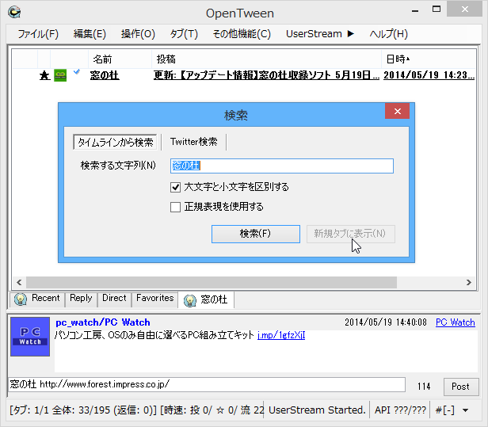Image resolution: width=488 pixels, height=427 pixels.
Task: Click the remaining characters count 114
Action: pos(424,387)
